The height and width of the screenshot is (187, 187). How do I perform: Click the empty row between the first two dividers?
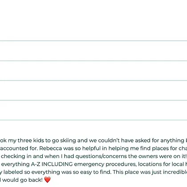point(93,51)
